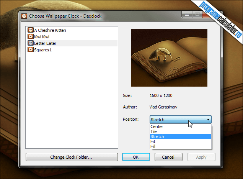This screenshot has height=179, width=243.
Task: Click the clock icon beside Kiwi Kiwi
Action: tap(31, 36)
